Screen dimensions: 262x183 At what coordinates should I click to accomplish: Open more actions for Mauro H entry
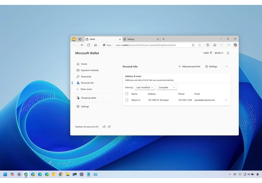pos(226,100)
